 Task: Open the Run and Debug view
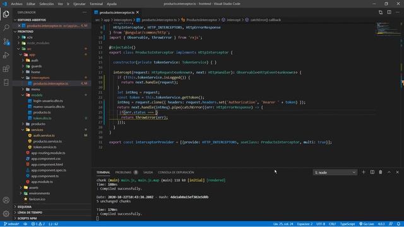tap(6, 55)
